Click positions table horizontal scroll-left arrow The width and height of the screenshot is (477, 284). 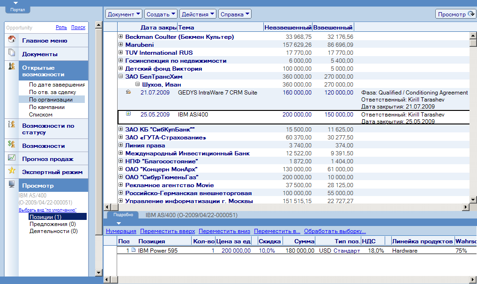click(107, 279)
